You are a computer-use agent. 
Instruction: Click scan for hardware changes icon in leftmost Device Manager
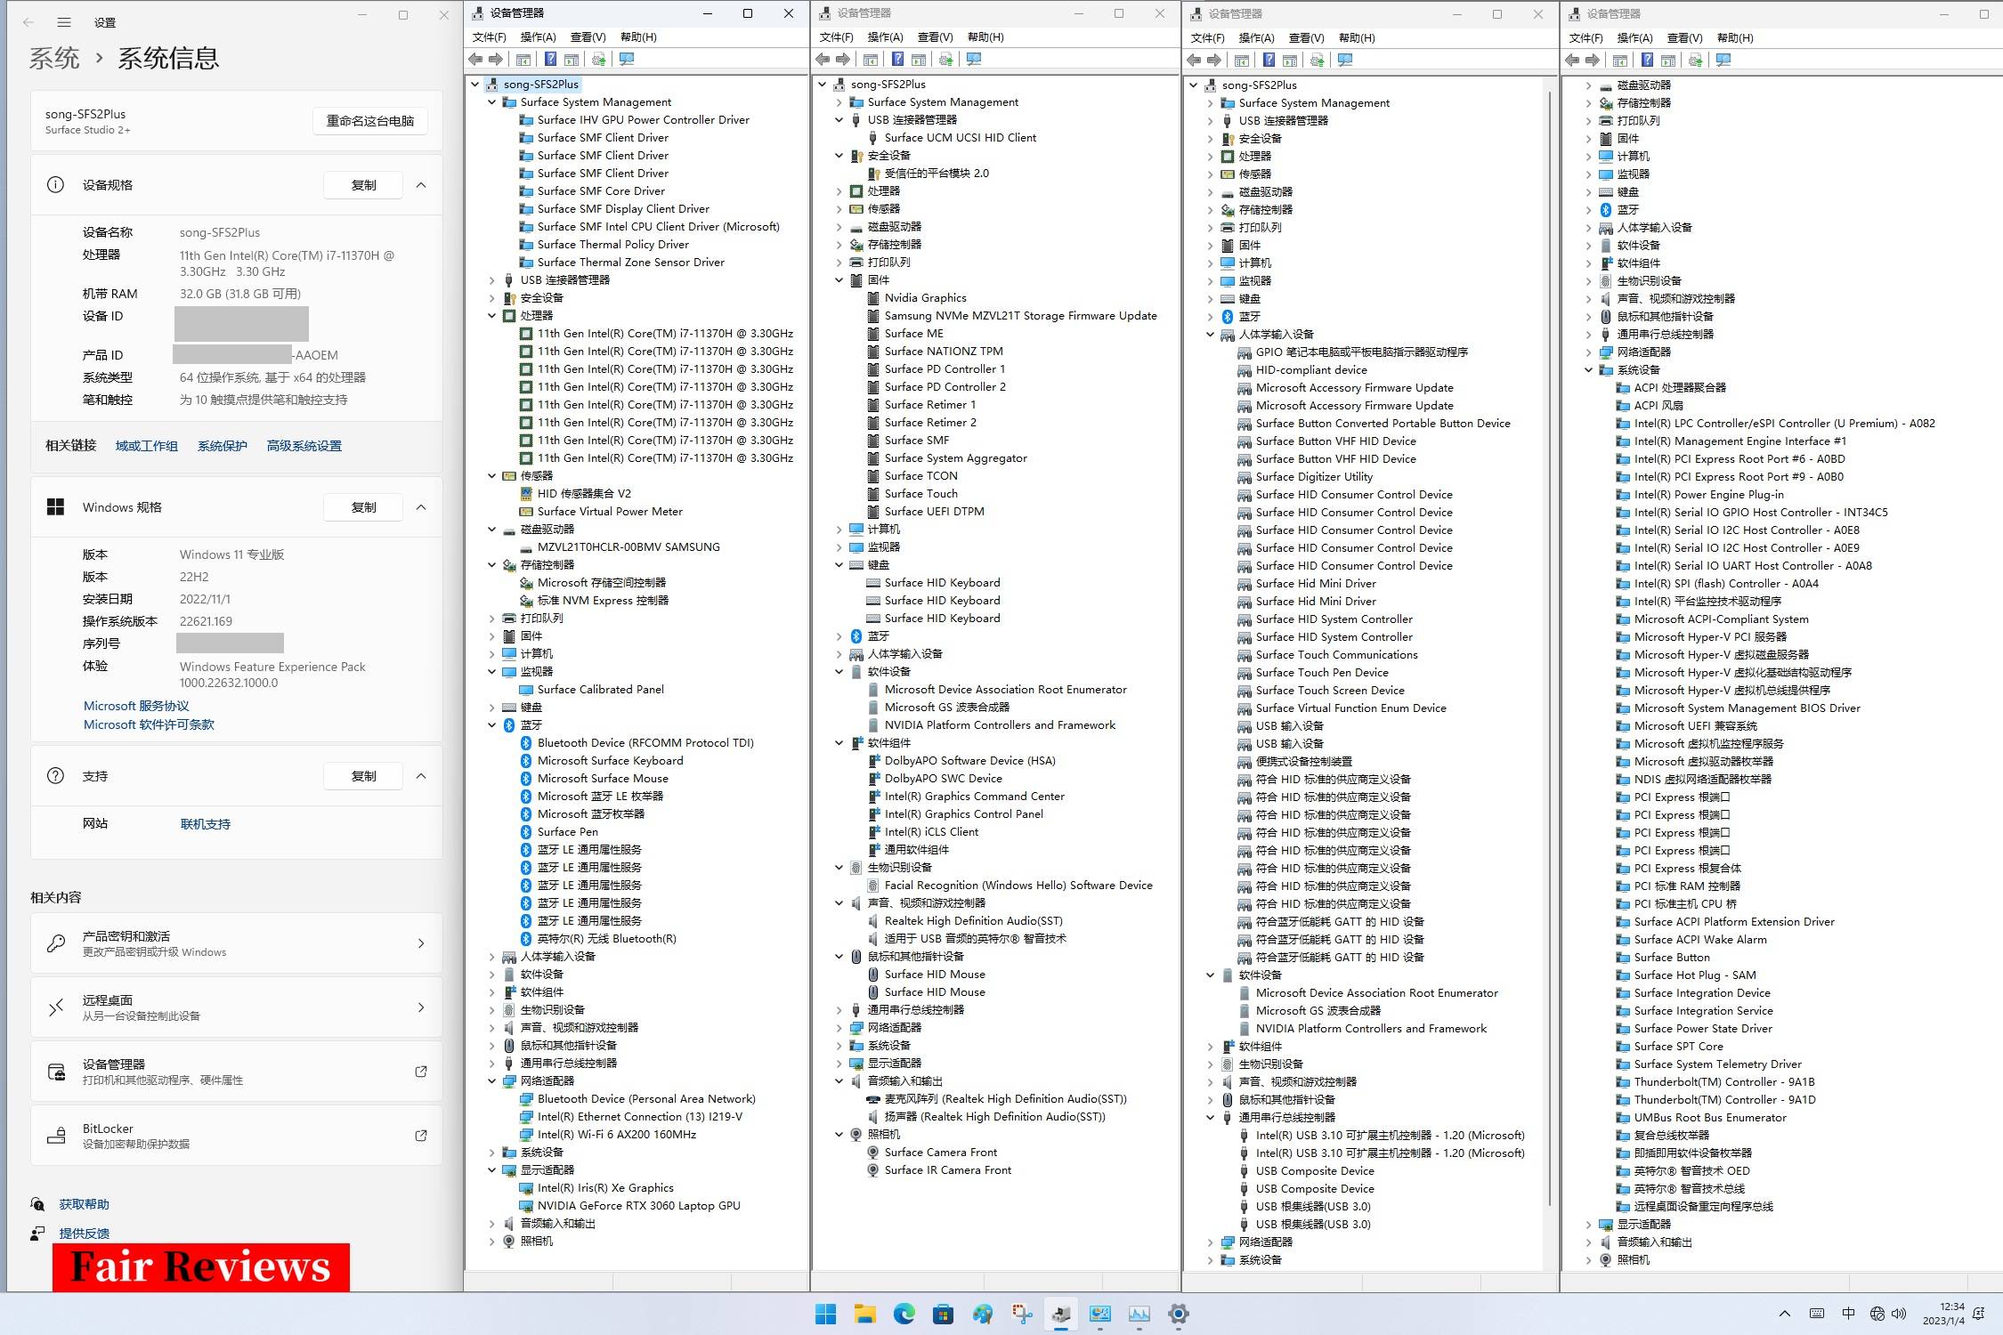[x=627, y=60]
